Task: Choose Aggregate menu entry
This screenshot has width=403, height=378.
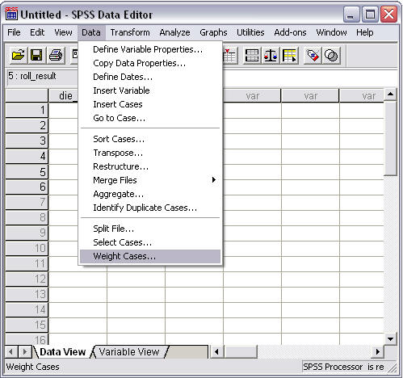Action: pyautogui.click(x=150, y=194)
